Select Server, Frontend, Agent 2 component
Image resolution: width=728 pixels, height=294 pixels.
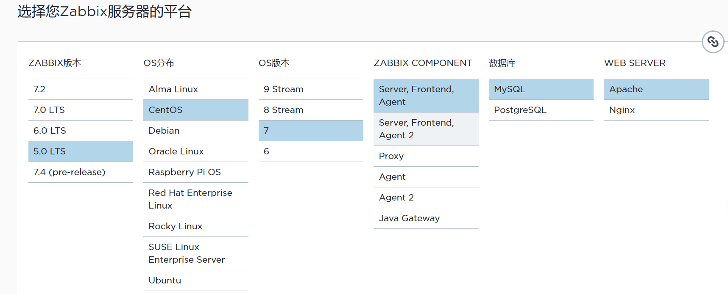[x=426, y=129]
